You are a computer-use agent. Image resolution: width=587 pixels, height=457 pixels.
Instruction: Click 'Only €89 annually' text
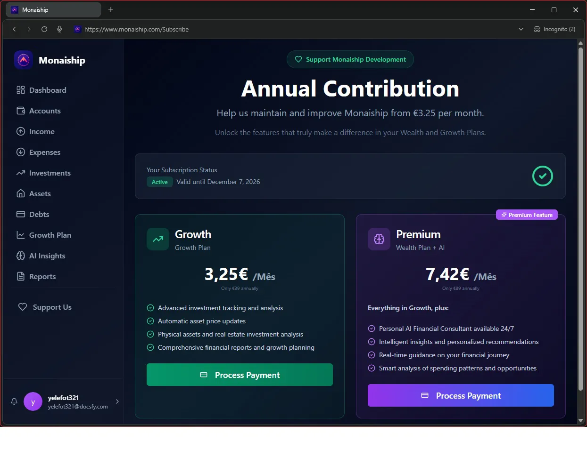(x=461, y=289)
